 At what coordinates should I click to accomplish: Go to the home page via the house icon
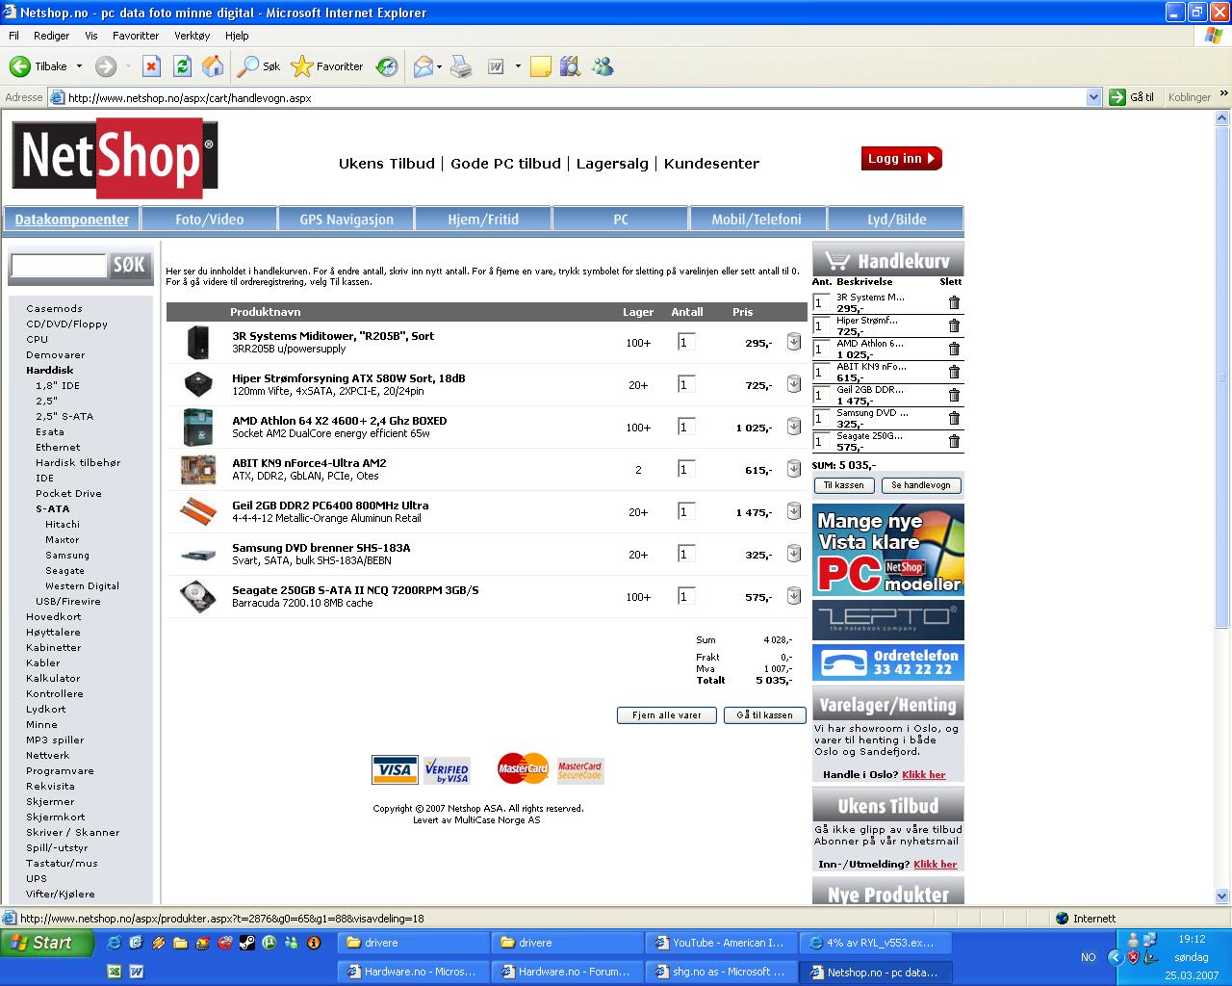[213, 66]
